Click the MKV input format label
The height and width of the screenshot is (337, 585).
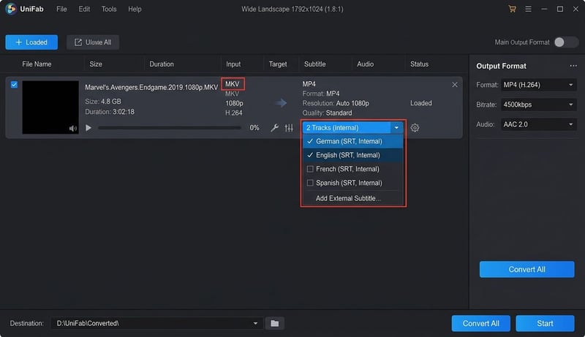233,84
